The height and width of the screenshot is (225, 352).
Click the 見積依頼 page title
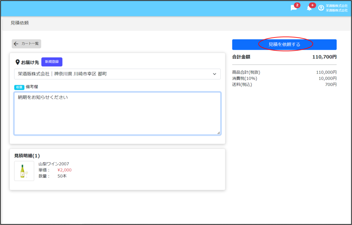20,23
